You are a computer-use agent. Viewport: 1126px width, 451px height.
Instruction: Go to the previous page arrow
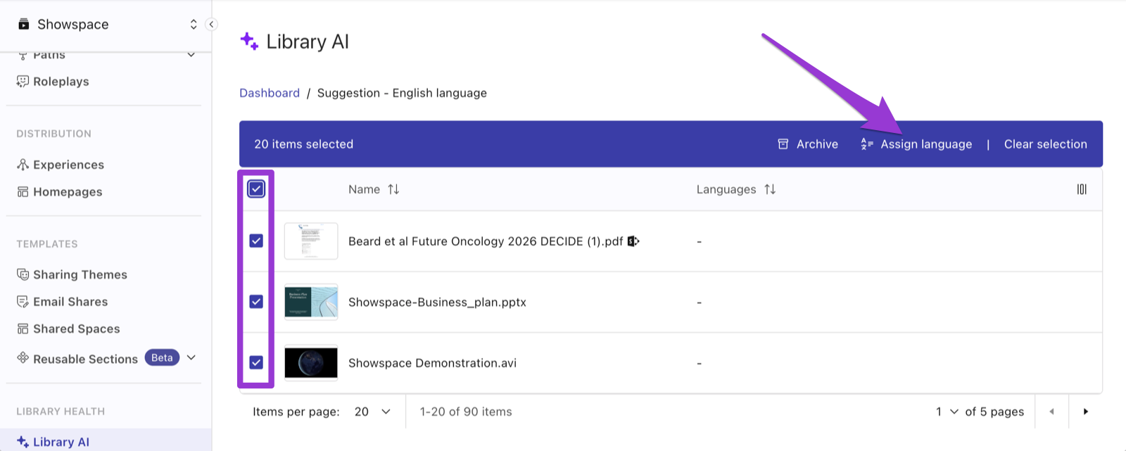pyautogui.click(x=1051, y=412)
